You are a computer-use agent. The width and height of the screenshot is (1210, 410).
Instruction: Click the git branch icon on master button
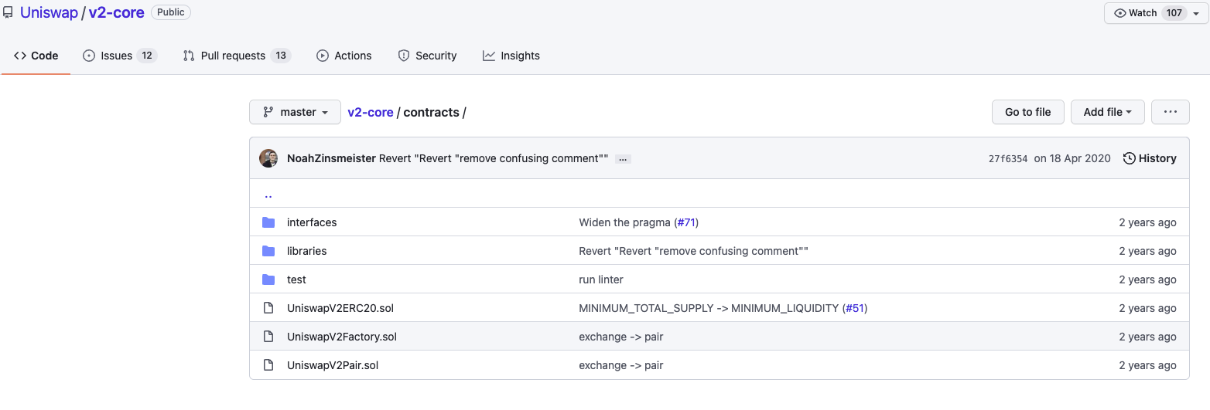click(268, 112)
